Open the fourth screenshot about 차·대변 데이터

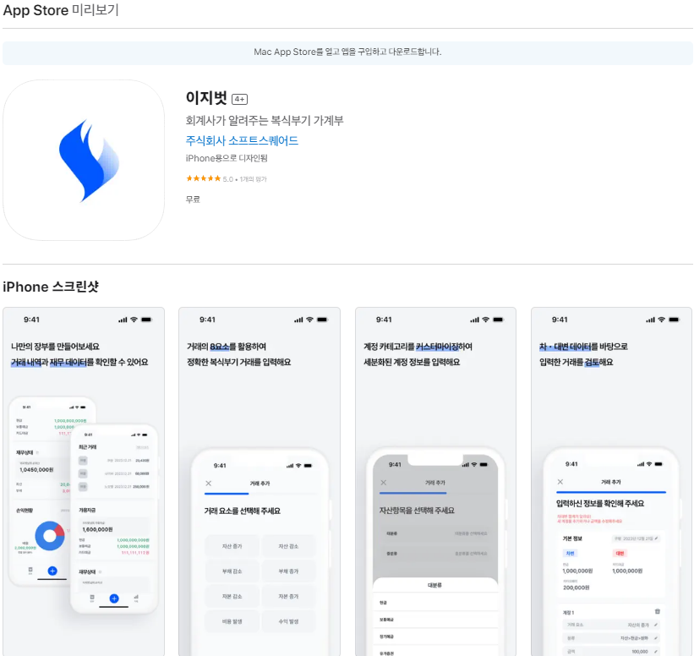pyautogui.click(x=611, y=482)
